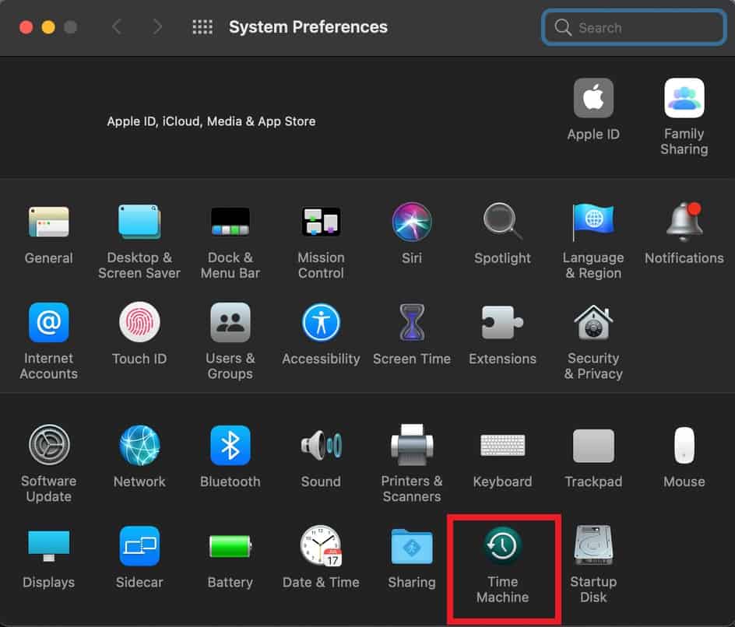Show all preferences grid button

202,27
